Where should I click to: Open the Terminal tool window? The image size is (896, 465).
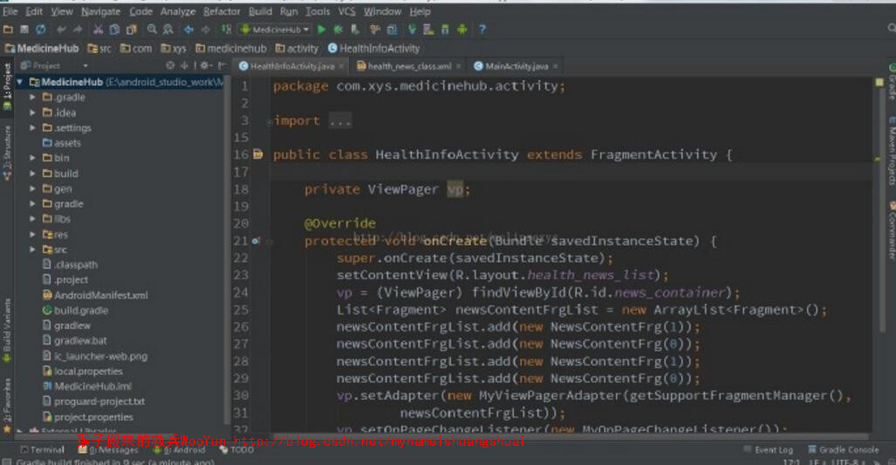(x=43, y=450)
